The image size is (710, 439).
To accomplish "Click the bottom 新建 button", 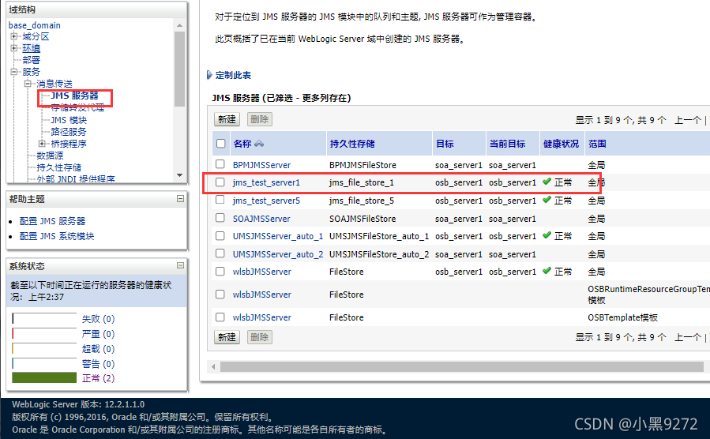I will pyautogui.click(x=227, y=337).
